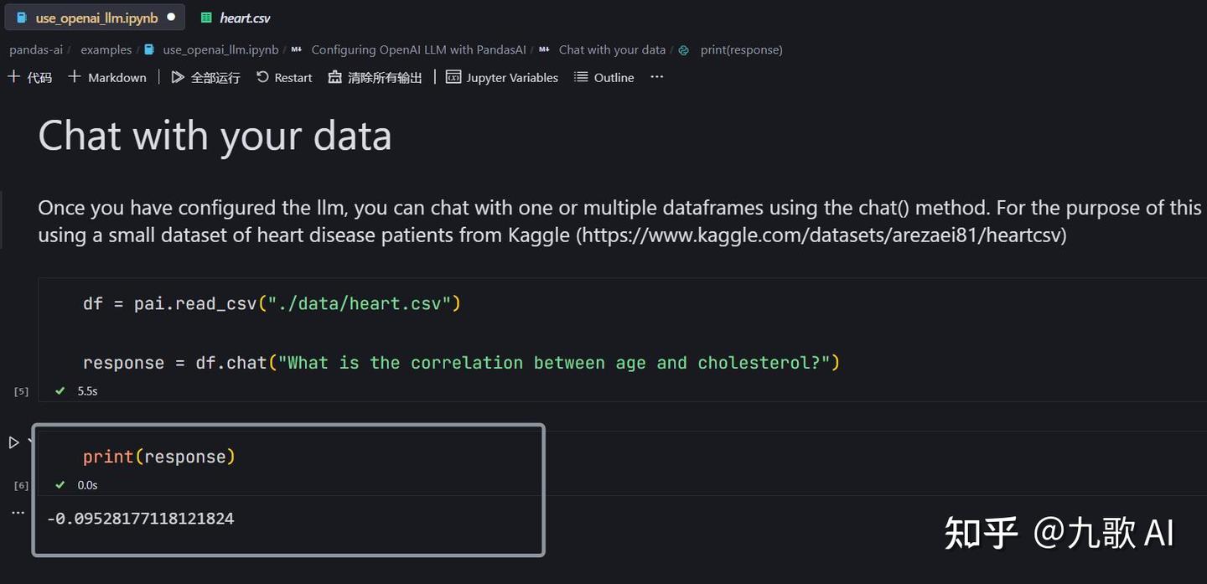Navigate via Chat with your data breadcrumb
The image size is (1207, 584).
(613, 49)
